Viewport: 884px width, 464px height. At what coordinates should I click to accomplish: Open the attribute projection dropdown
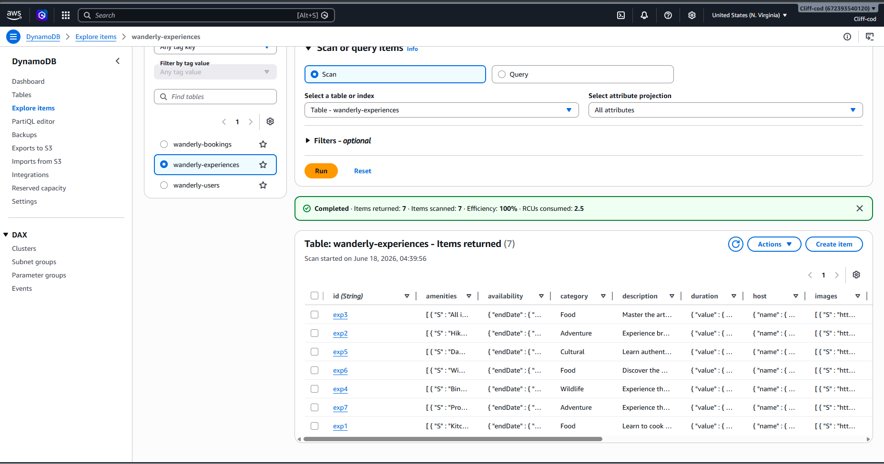point(725,110)
